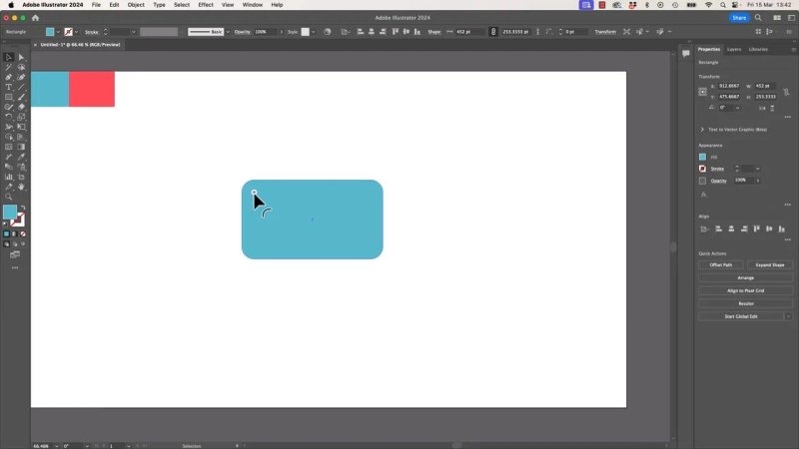
Task: Open the Graphic Style dropdown
Action: (x=313, y=32)
